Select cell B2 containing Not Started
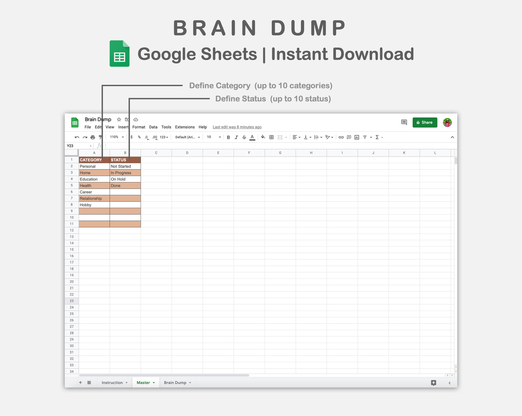The image size is (522, 416). pyautogui.click(x=125, y=166)
